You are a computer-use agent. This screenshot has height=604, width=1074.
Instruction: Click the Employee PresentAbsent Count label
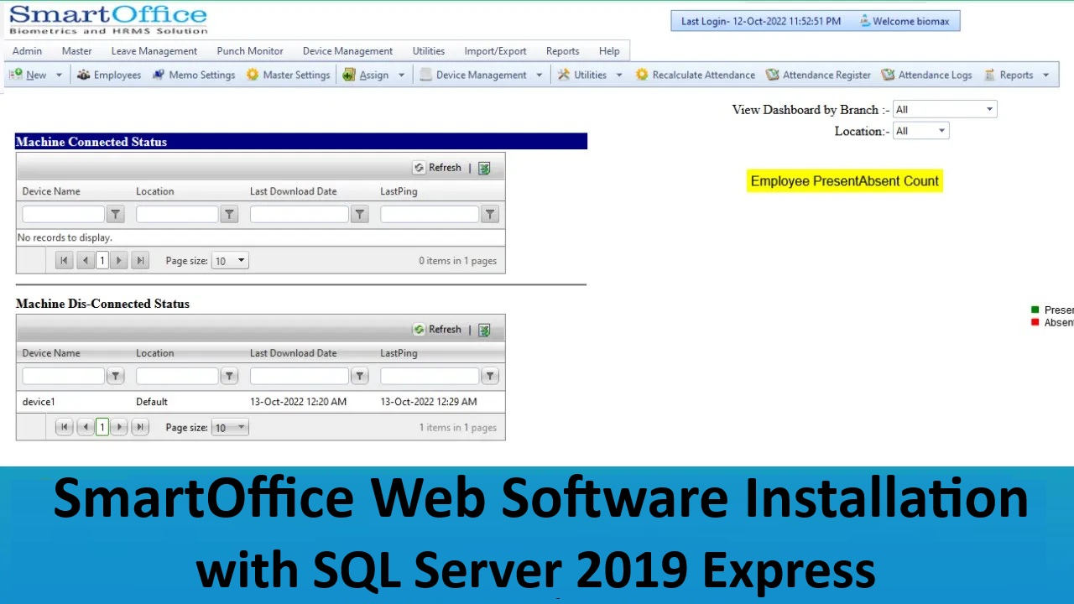[x=844, y=180]
